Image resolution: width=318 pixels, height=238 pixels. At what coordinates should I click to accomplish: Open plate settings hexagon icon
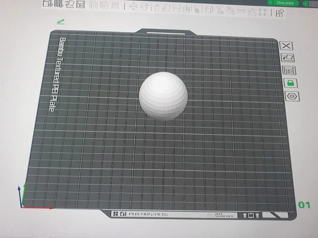click(292, 96)
